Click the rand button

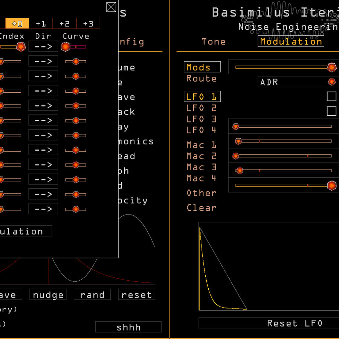(92, 295)
